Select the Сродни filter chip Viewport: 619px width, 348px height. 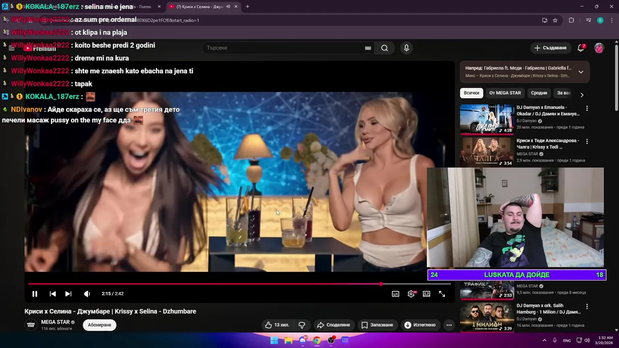click(x=539, y=93)
